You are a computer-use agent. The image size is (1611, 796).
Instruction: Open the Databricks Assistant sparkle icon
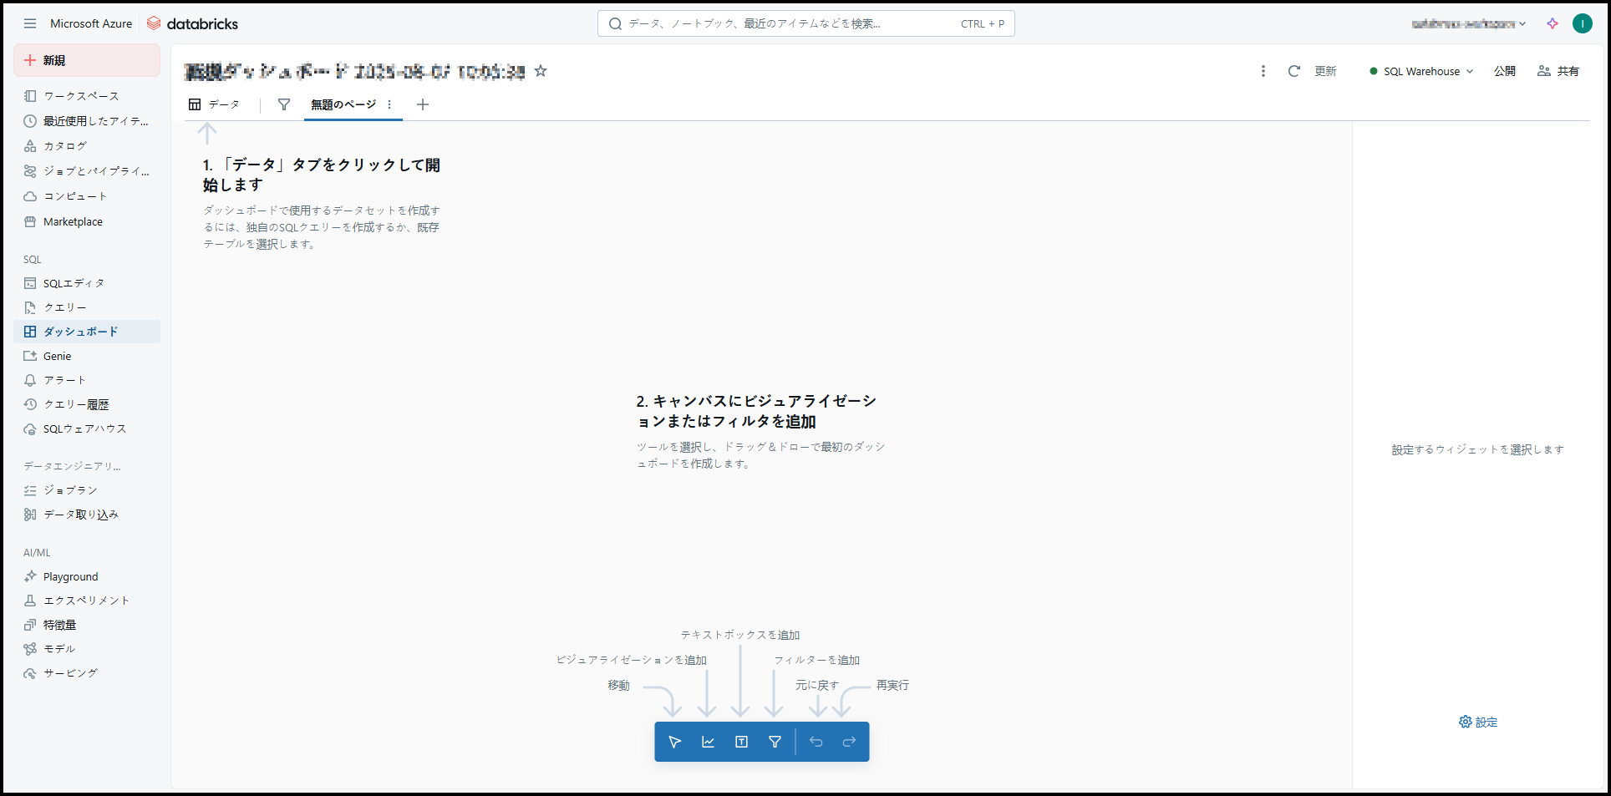[x=1553, y=23]
